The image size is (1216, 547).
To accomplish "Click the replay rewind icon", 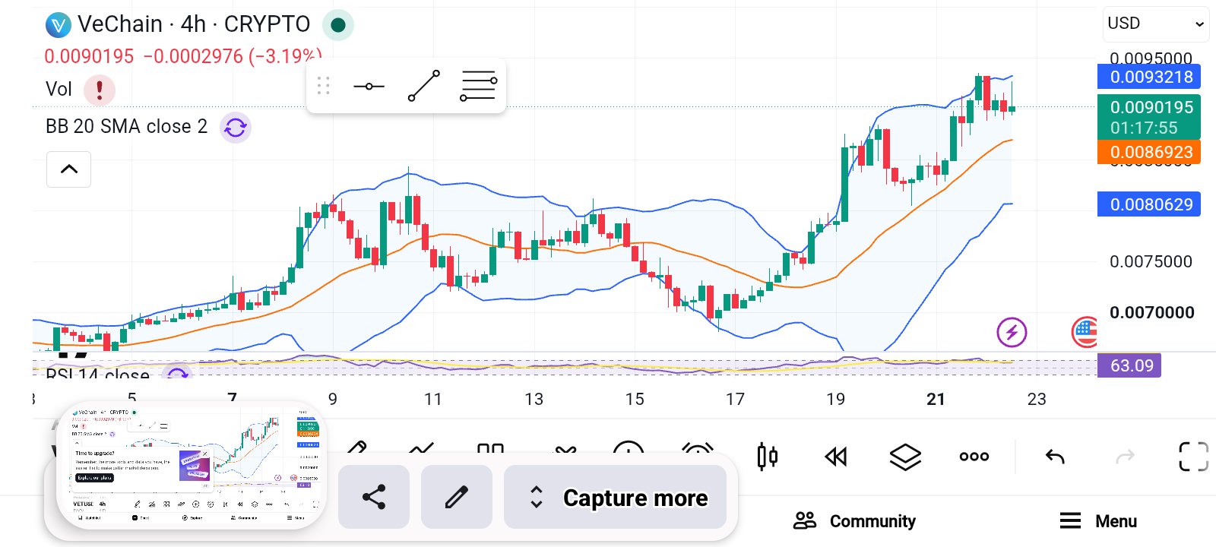I will pos(835,457).
